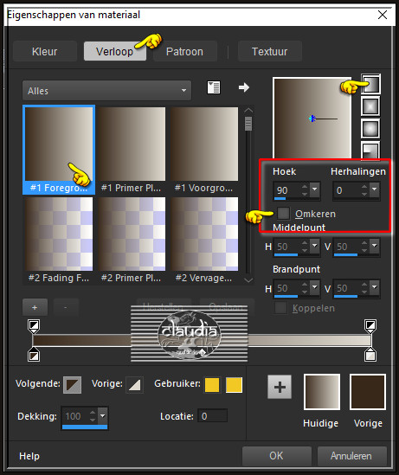Select the right opacity marker on the gradient
399x475 pixels.
pos(370,326)
